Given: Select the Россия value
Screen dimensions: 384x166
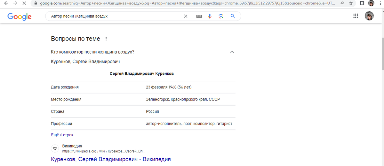Looking at the screenshot, I should pyautogui.click(x=152, y=111).
